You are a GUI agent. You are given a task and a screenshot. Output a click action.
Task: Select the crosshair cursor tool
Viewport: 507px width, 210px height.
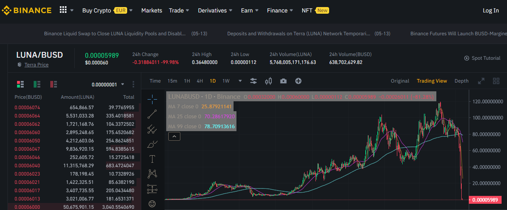tap(152, 99)
